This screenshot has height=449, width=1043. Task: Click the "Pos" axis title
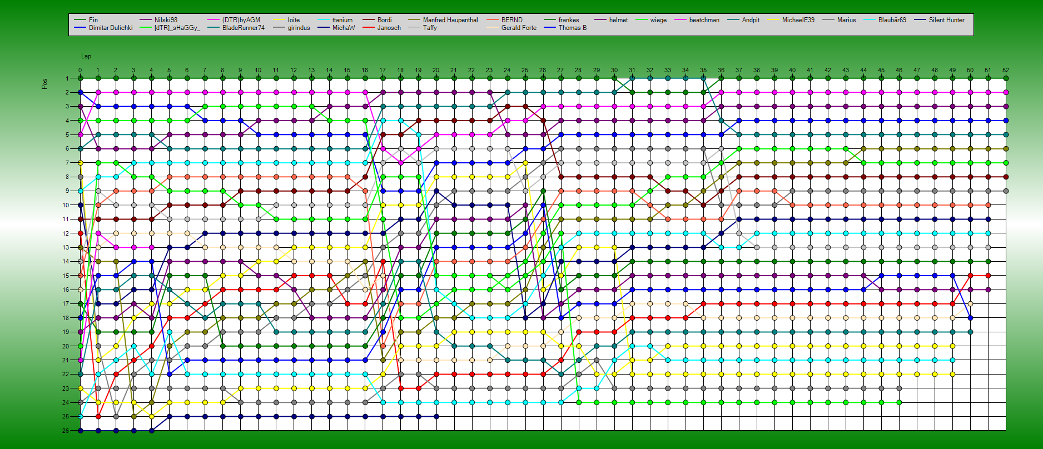(x=44, y=83)
